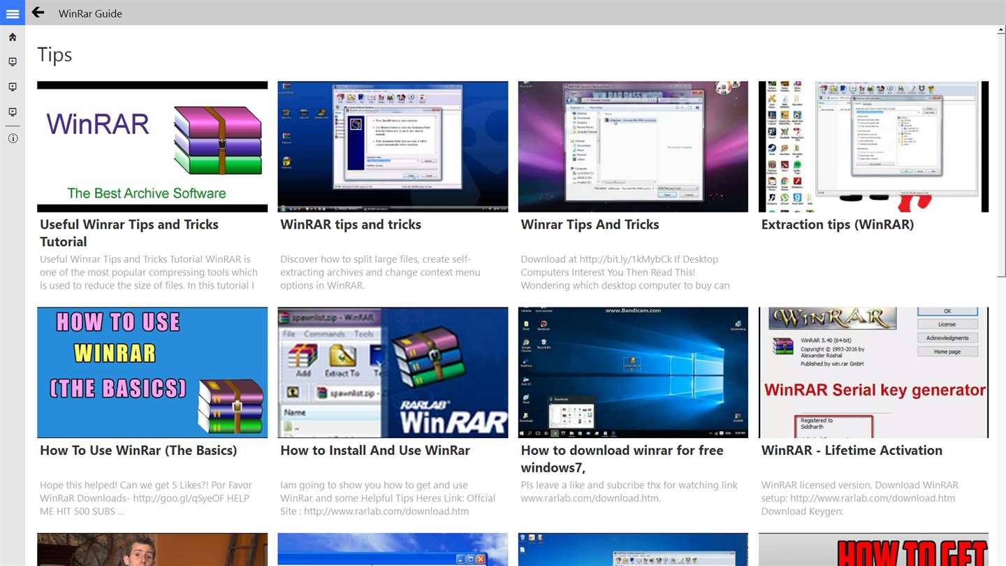
Task: Open the 'WinRAR Serial key generator' thumbnail
Action: [873, 372]
